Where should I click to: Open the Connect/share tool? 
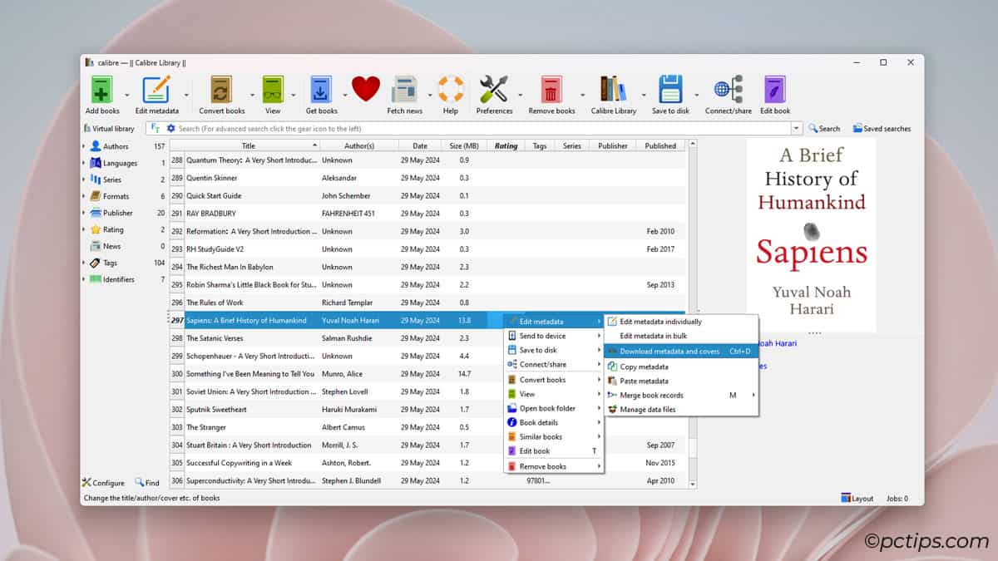[x=728, y=90]
